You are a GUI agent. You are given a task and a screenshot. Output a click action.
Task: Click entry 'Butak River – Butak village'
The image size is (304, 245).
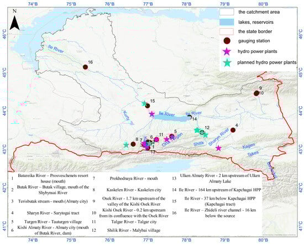click(53, 190)
